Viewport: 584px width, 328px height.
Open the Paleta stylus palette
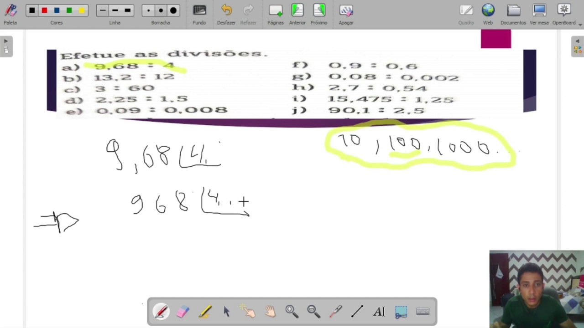10,14
